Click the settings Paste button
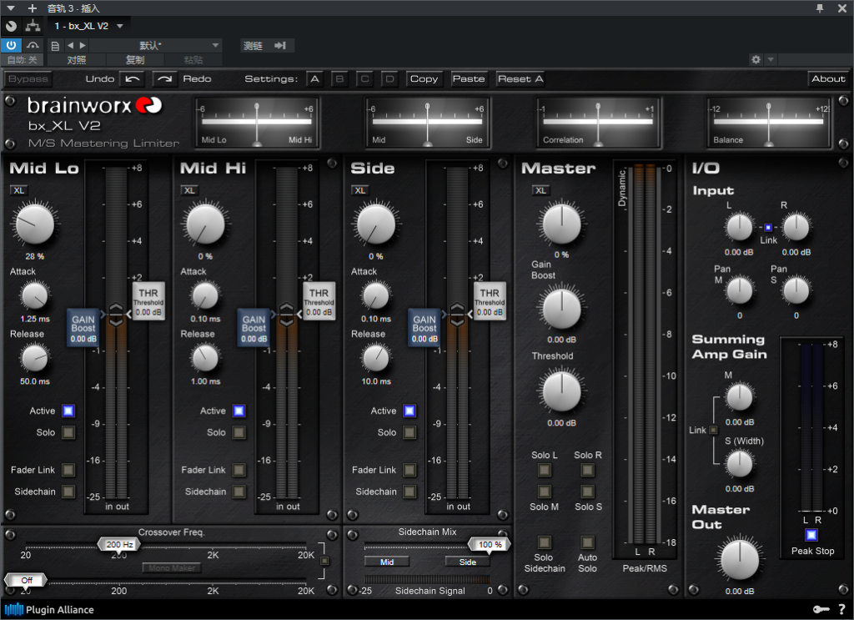Viewport: 854px width, 620px height. click(x=469, y=79)
